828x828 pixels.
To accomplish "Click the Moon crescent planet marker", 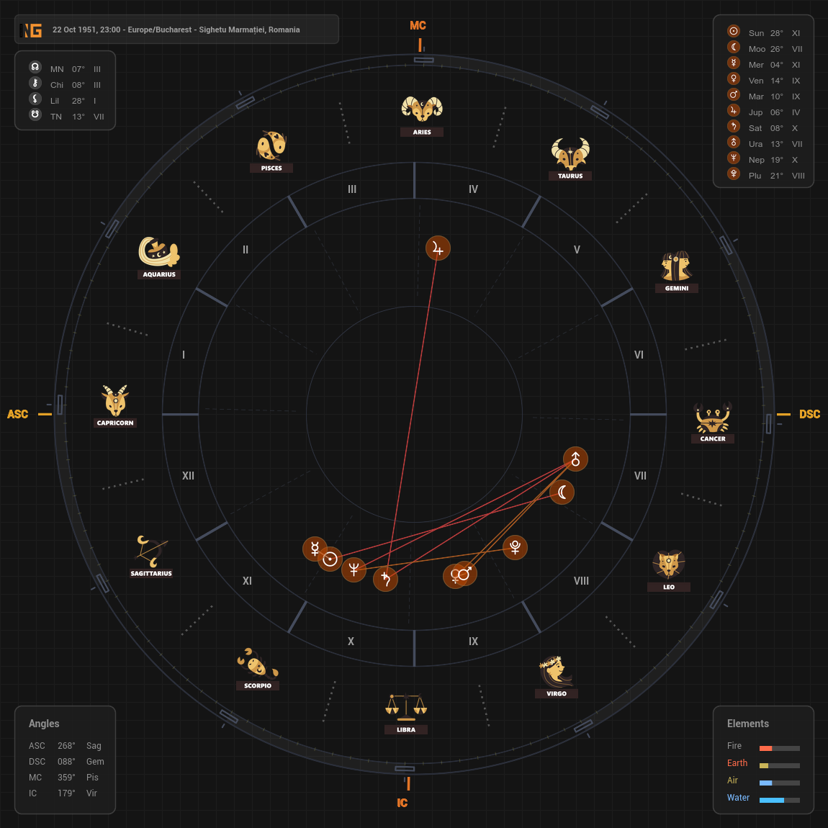I will coord(562,492).
